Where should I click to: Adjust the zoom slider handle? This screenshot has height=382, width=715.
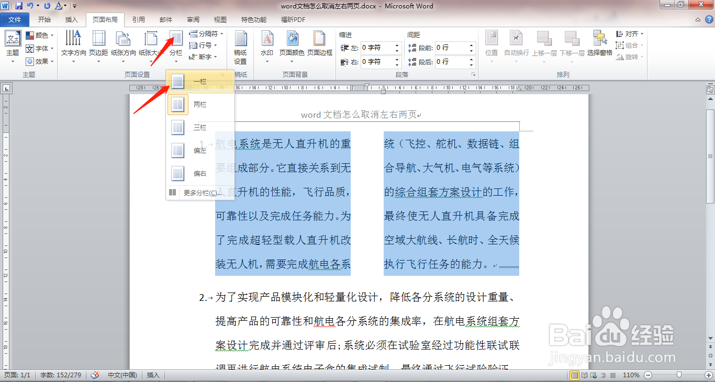coord(679,375)
